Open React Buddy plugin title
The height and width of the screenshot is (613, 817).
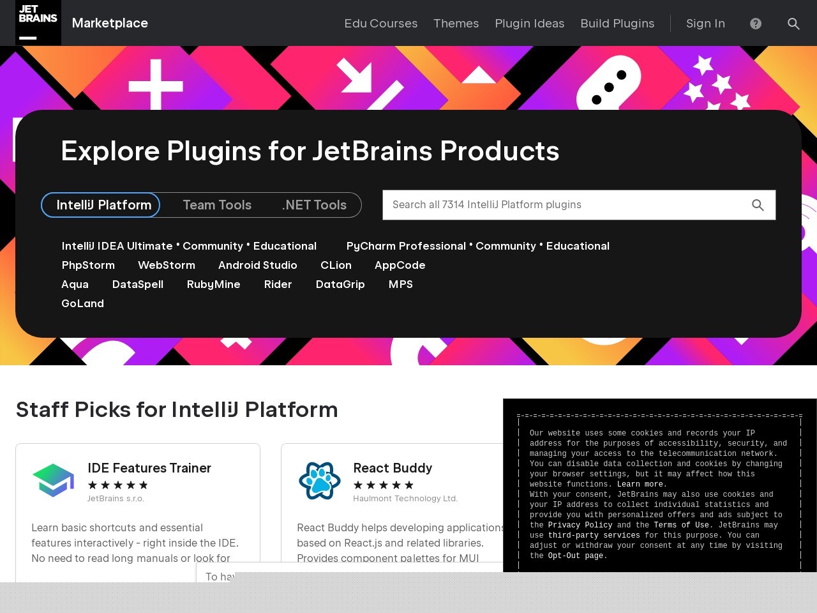[393, 468]
